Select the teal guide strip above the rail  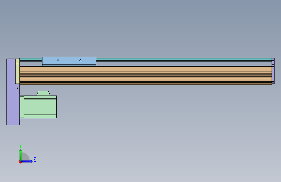coord(184,59)
